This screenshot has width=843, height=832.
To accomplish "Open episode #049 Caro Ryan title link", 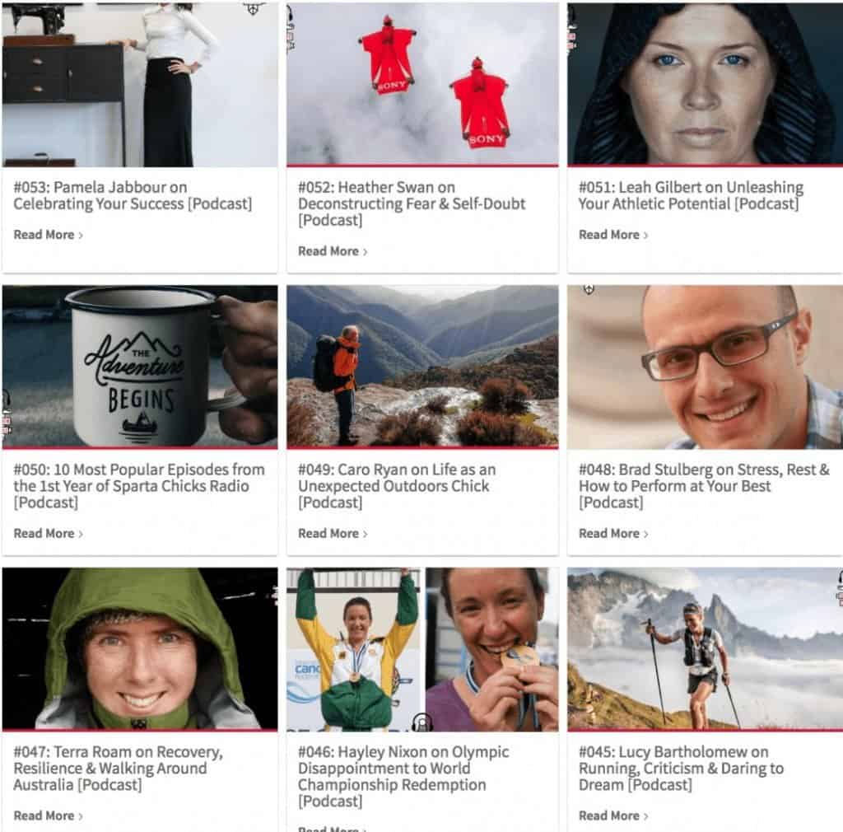I will (x=397, y=486).
